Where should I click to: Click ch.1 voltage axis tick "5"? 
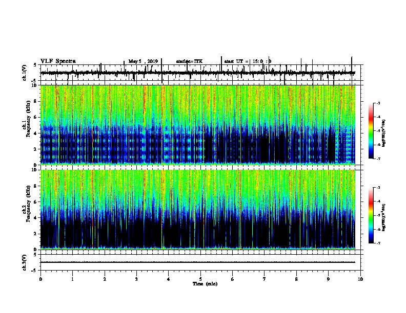tap(35, 65)
